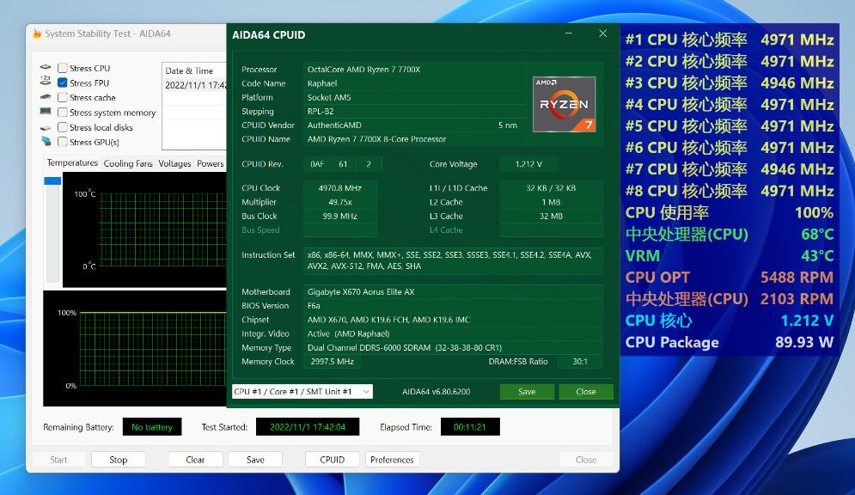This screenshot has width=855, height=495.
Task: Stop the stability test
Action: pos(119,460)
